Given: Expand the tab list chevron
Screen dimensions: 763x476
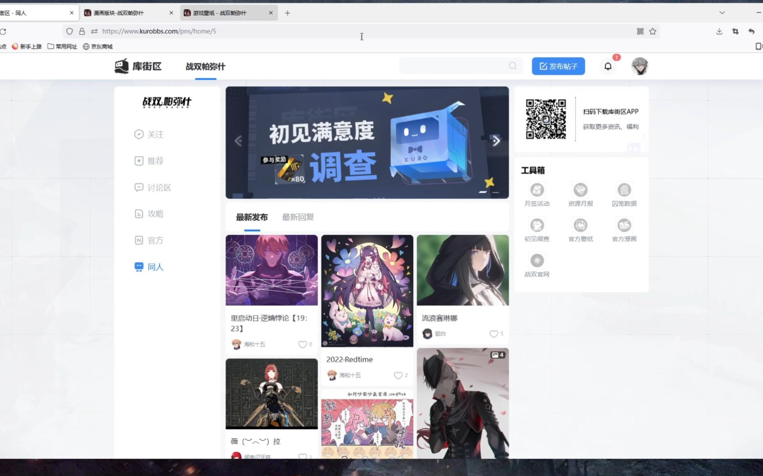Looking at the screenshot, I should click(722, 13).
